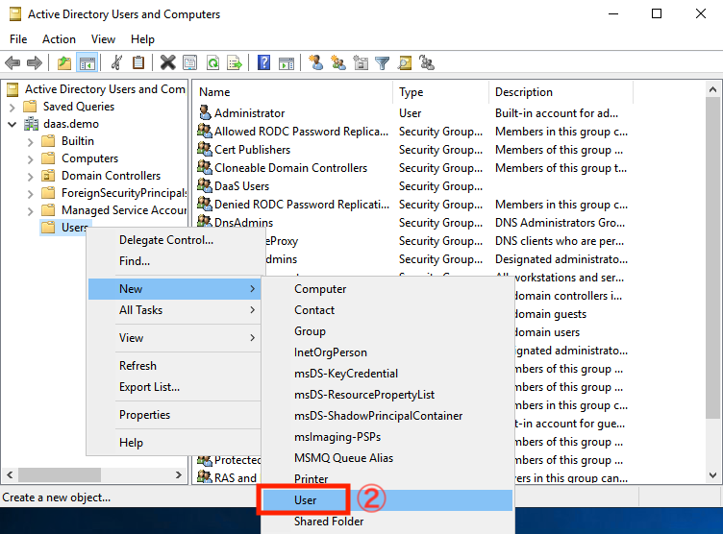723x534 pixels.
Task: Expand the Builtin container
Action: pos(31,142)
